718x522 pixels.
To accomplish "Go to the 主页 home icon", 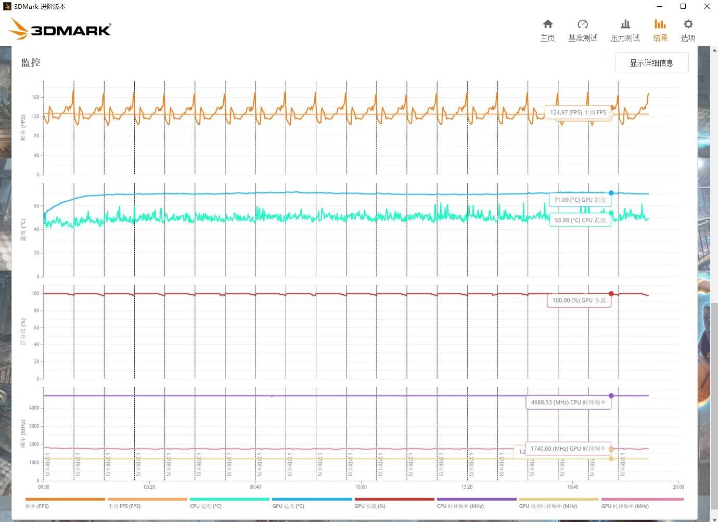I will (x=547, y=30).
